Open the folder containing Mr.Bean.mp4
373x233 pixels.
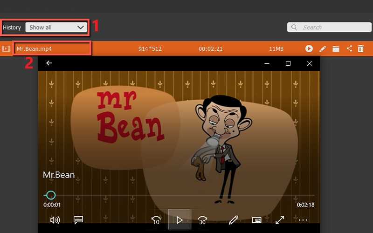coord(336,49)
